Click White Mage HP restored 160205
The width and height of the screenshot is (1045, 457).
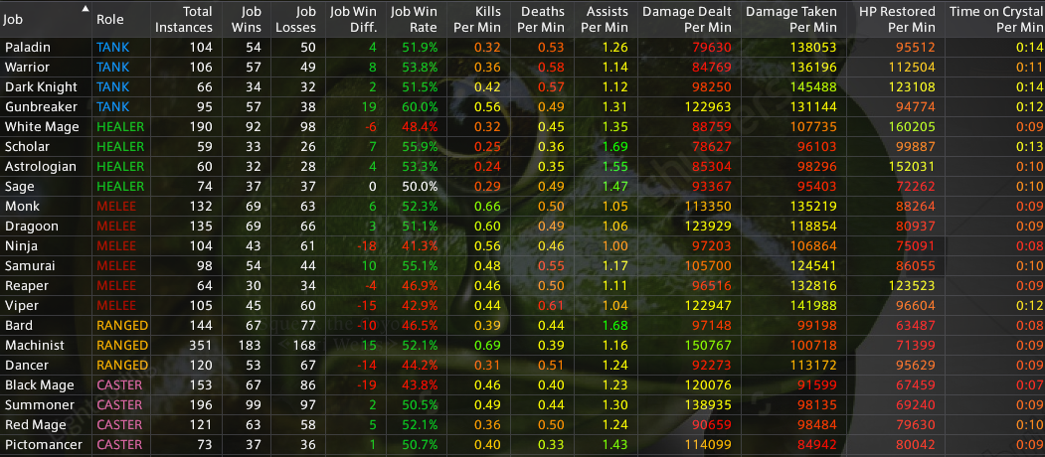point(913,126)
